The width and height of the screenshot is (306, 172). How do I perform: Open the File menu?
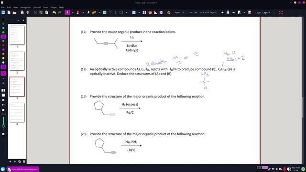click(x=3, y=8)
